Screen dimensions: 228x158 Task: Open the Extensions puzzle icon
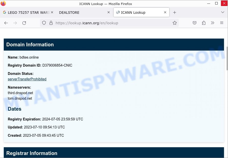(x=204, y=23)
